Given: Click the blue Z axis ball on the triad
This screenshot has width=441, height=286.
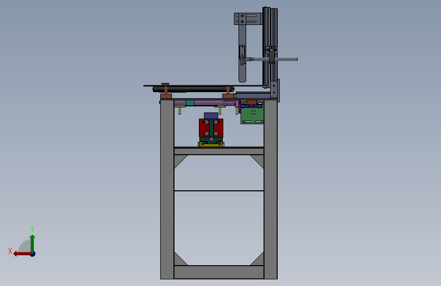Looking at the screenshot, I should click(33, 254).
